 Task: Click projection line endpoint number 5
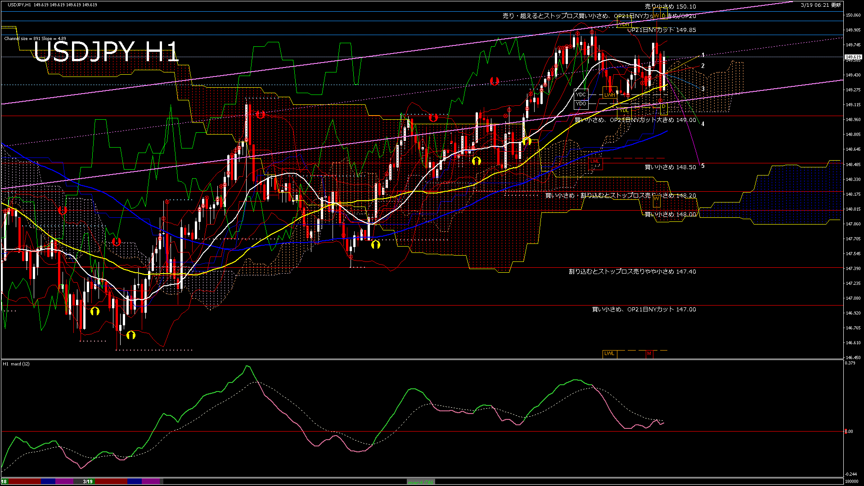coord(702,166)
